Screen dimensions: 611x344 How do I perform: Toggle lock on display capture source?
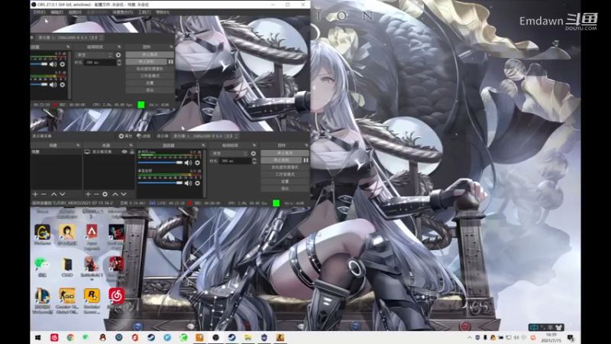click(x=131, y=151)
